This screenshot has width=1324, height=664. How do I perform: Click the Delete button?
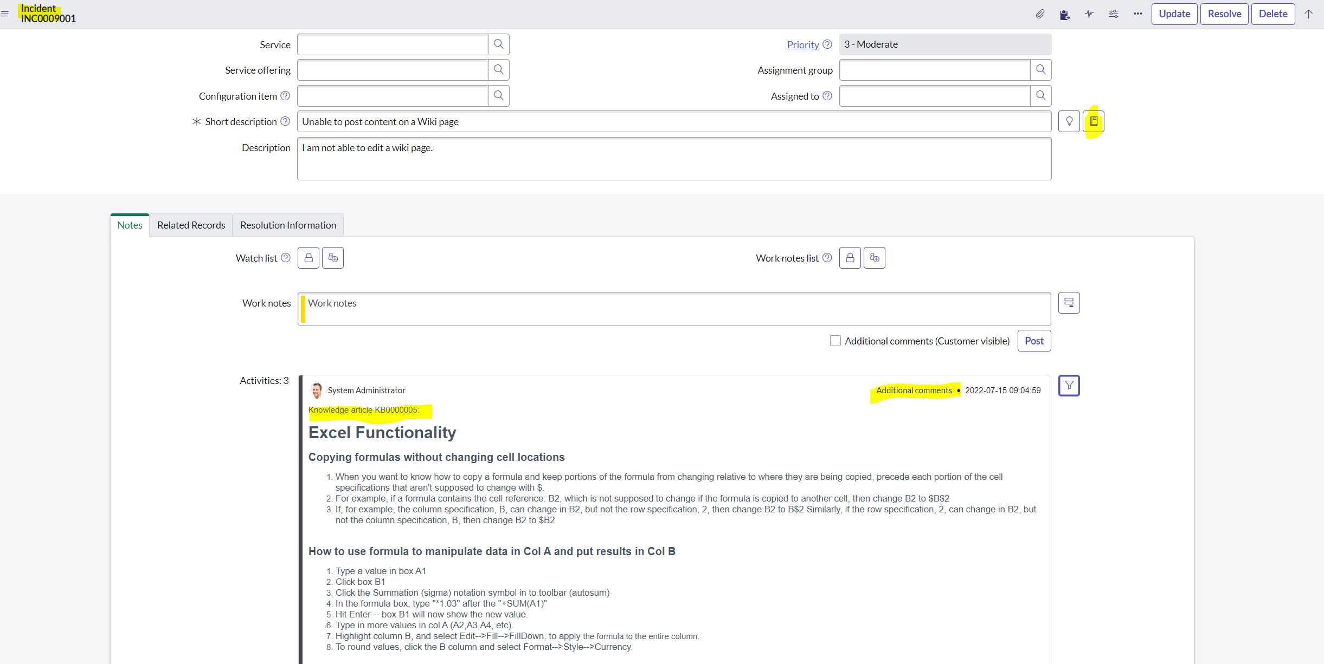1273,14
